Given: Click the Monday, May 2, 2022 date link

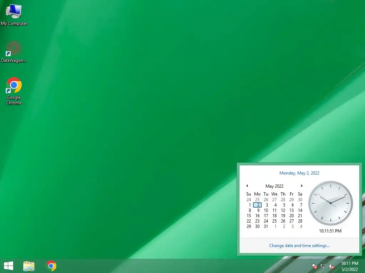Looking at the screenshot, I should tap(299, 173).
